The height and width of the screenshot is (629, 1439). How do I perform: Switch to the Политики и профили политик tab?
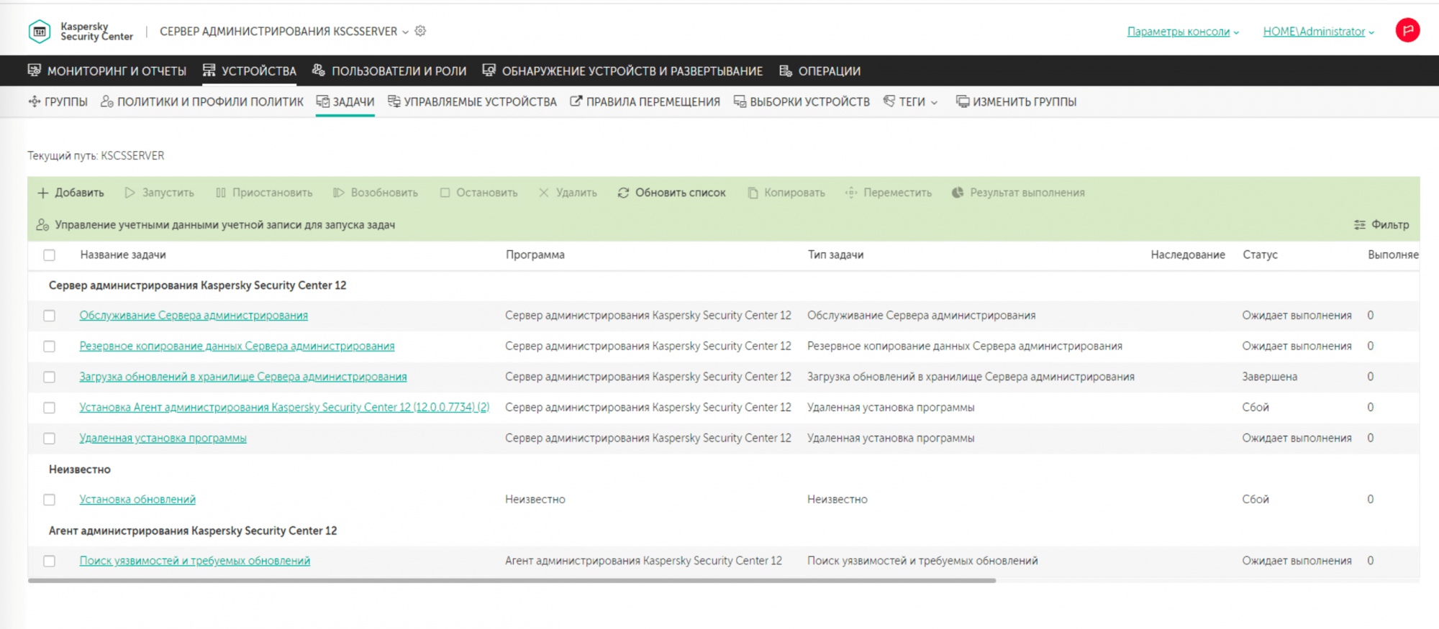click(202, 101)
